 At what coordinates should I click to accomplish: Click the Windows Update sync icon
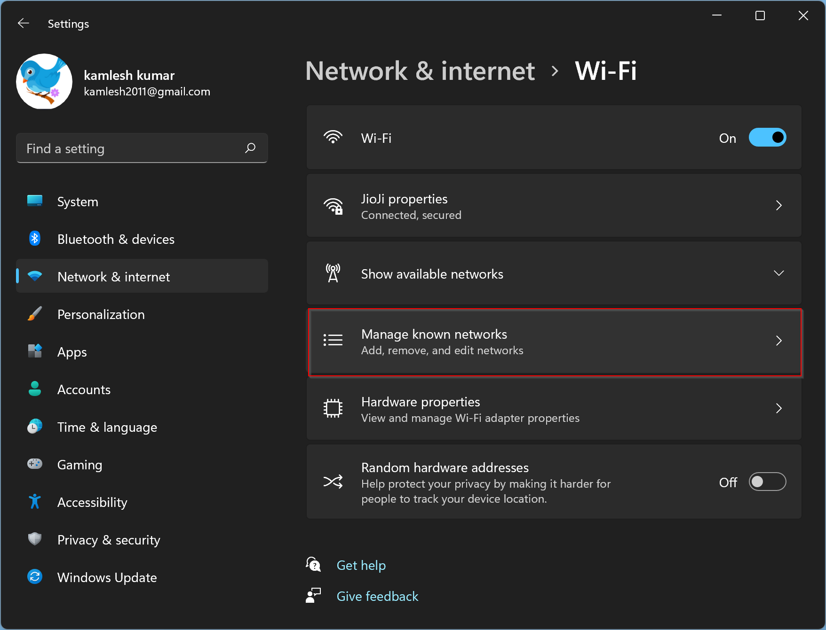click(x=35, y=577)
